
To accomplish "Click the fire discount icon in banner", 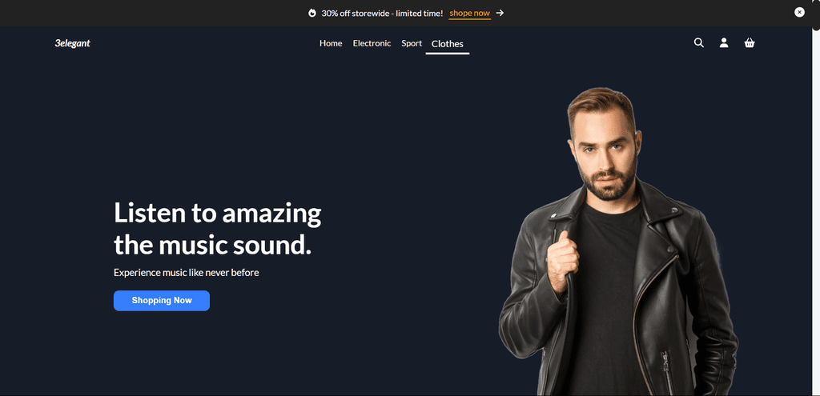I will click(x=312, y=13).
